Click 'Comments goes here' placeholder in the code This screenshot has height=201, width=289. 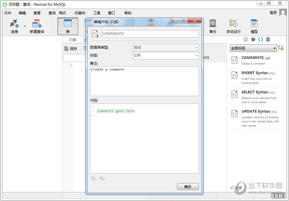[x=116, y=111]
